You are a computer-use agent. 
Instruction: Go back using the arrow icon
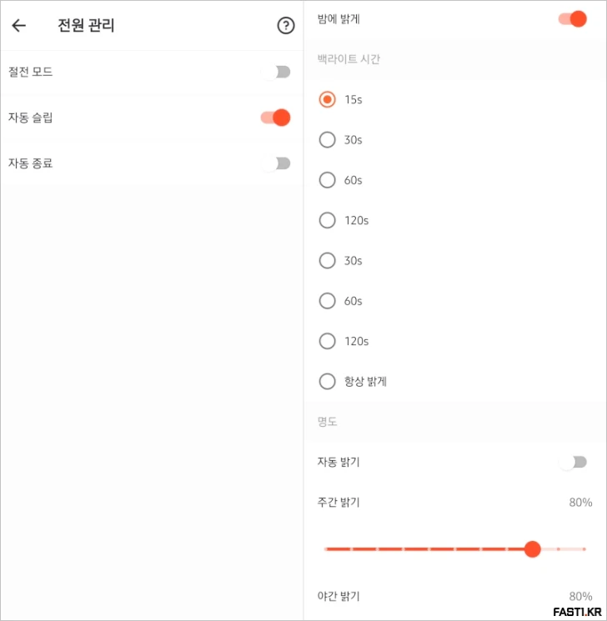coord(19,26)
